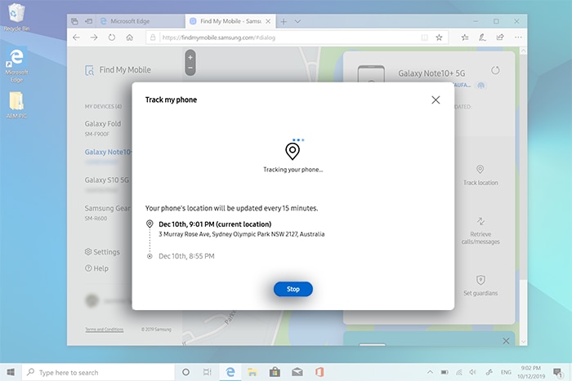The height and width of the screenshot is (381, 572).
Task: Refresh the Galaxy Note10+ 5G device status
Action: [x=495, y=70]
